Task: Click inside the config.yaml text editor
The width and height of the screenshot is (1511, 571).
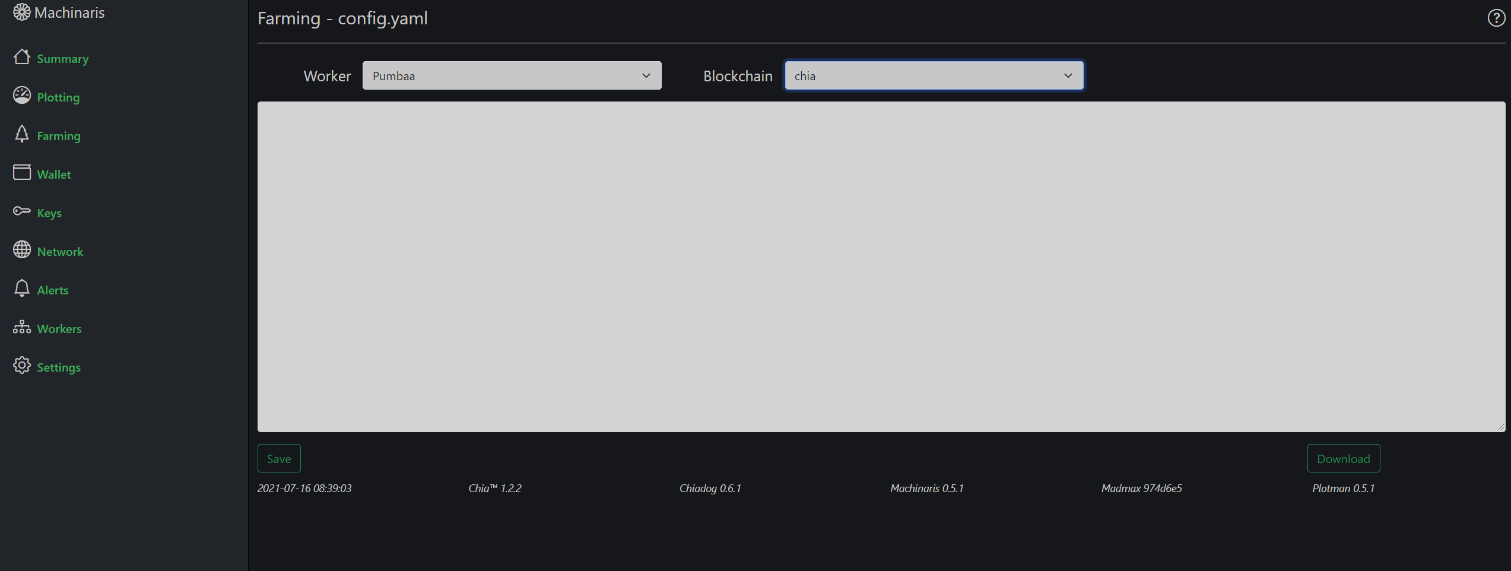Action: (x=881, y=267)
